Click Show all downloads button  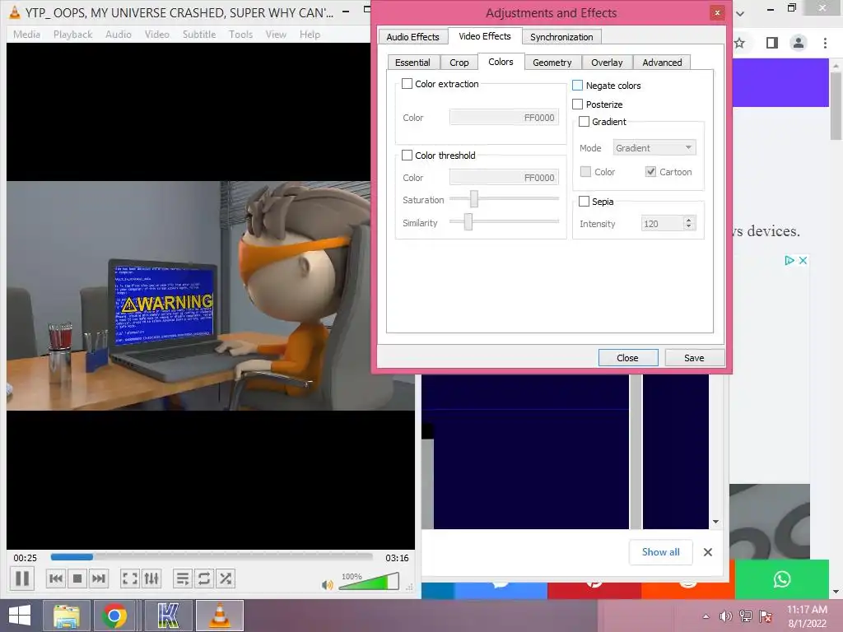pos(661,552)
